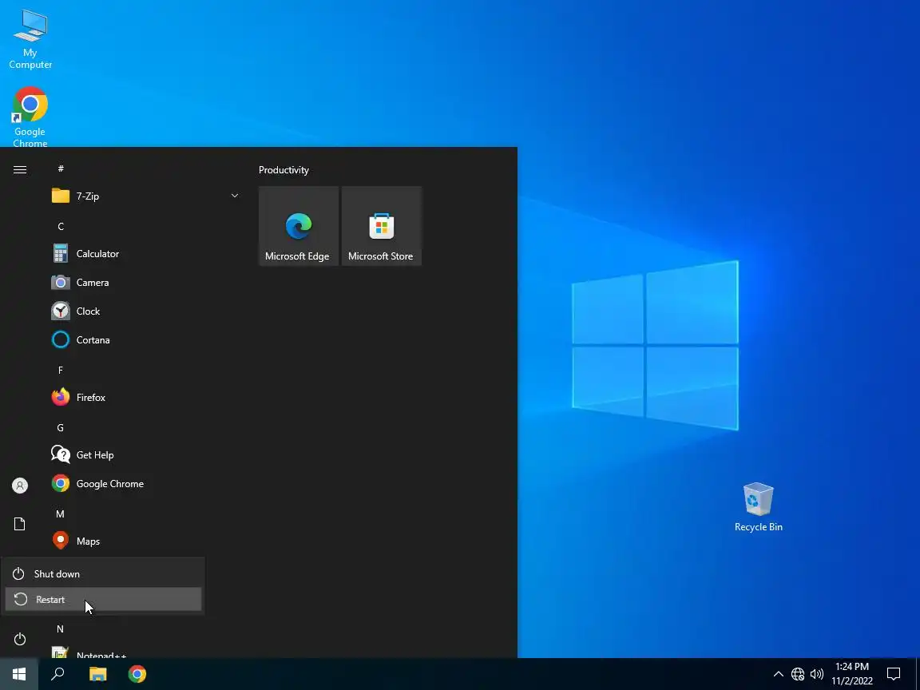
Task: Open taskbar Search magnifier
Action: point(57,674)
